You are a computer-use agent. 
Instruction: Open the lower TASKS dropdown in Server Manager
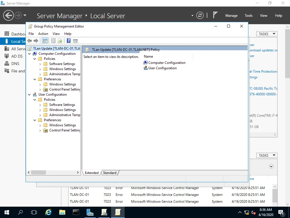coord(267,155)
